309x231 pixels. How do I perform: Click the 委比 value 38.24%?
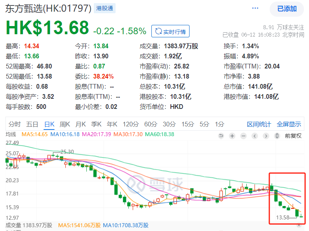click(x=103, y=76)
